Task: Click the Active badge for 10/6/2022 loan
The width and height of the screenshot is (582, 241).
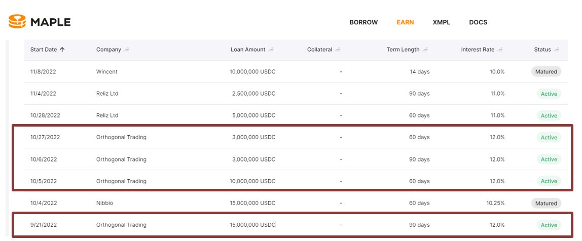Action: (x=549, y=159)
